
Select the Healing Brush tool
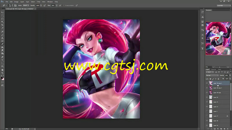[x=2, y=31]
